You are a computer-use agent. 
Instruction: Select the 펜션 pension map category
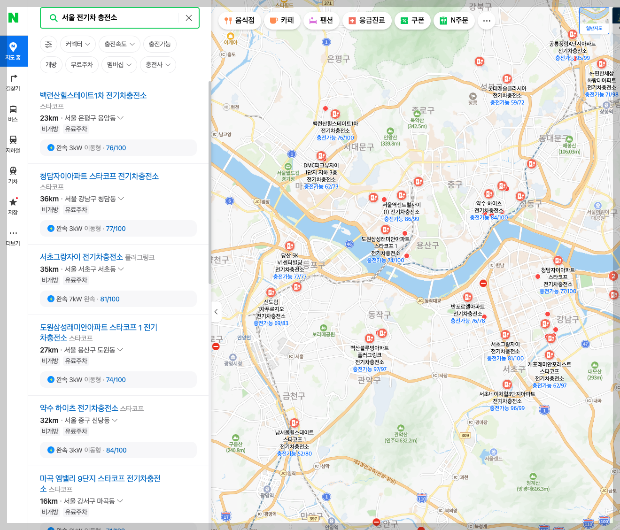[x=321, y=20]
